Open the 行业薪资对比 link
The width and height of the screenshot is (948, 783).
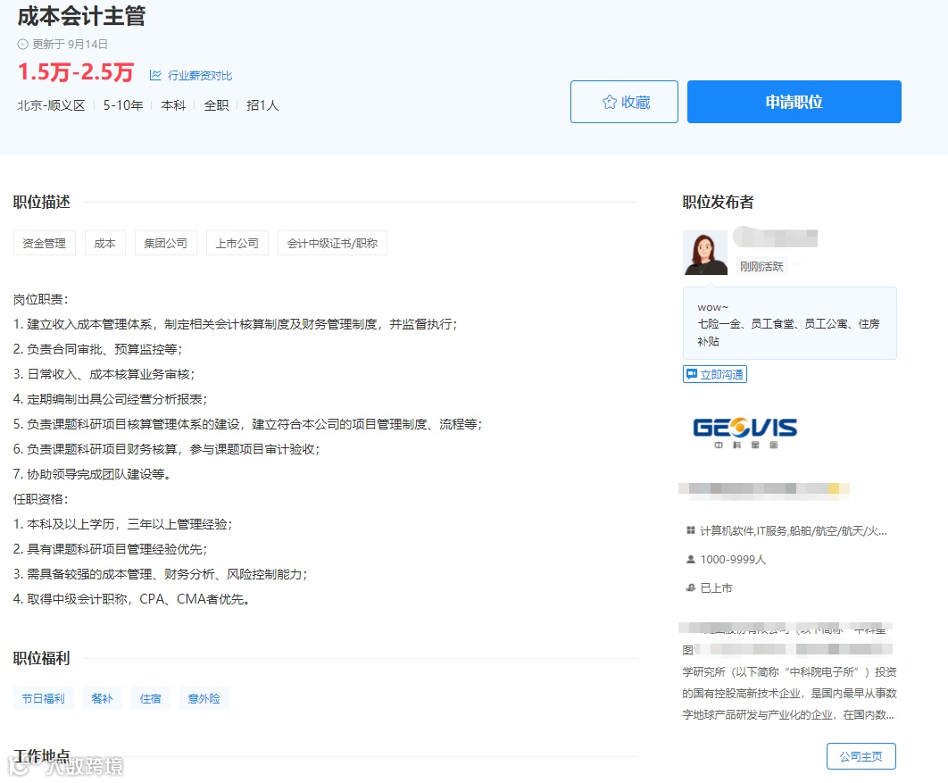click(200, 76)
